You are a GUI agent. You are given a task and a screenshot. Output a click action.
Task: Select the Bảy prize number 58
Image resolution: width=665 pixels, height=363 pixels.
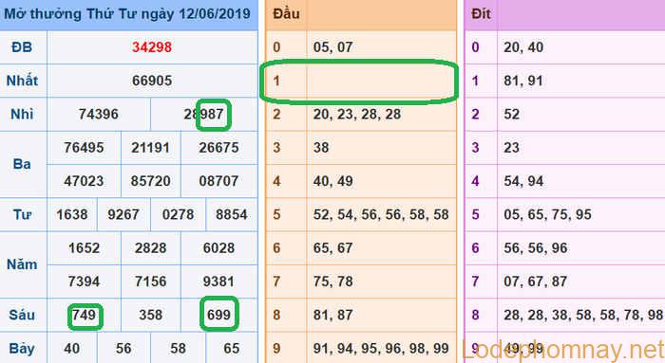click(179, 348)
